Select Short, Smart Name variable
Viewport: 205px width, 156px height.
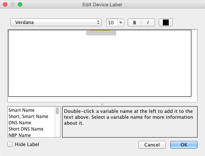tap(28, 117)
